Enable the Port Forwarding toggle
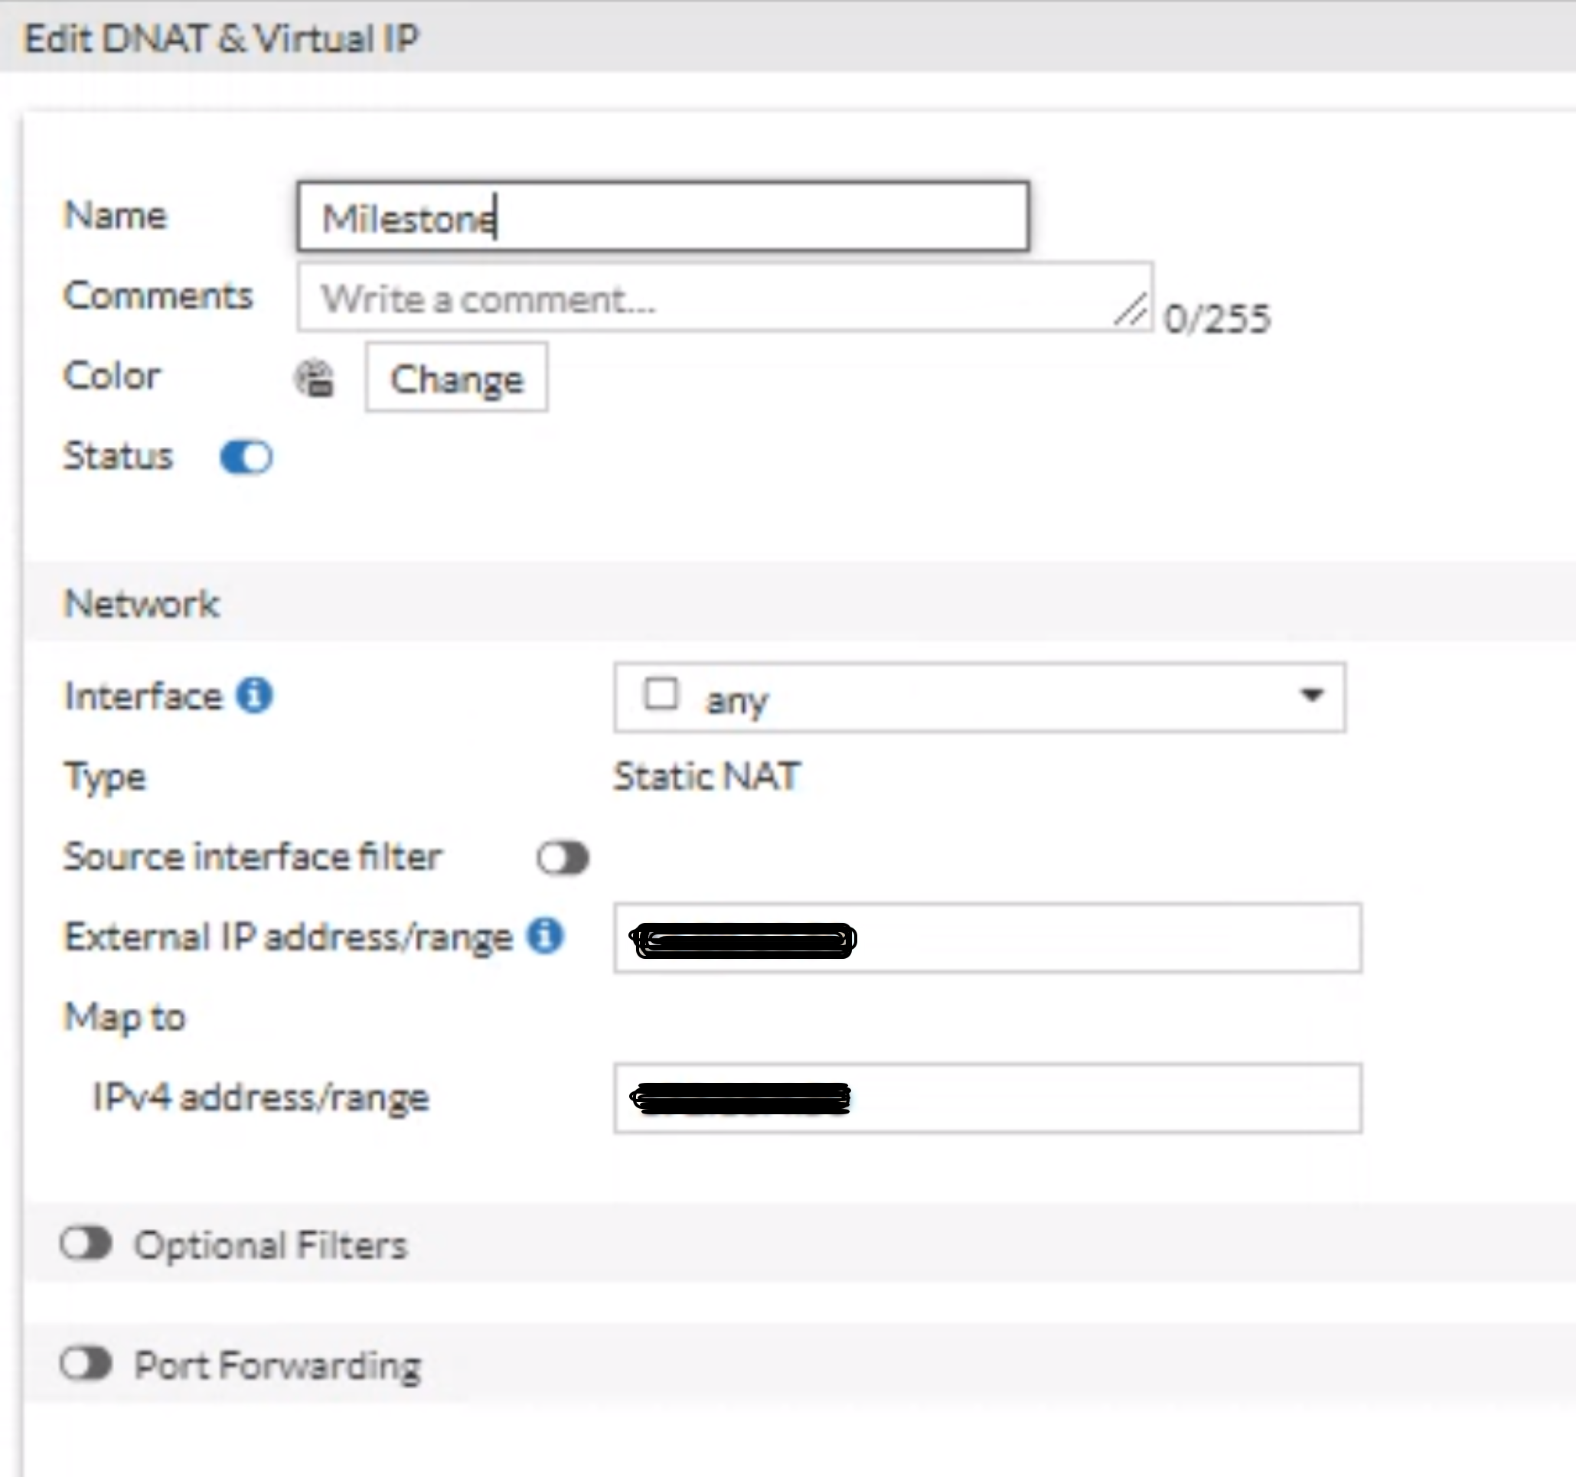The image size is (1576, 1477). pos(86,1365)
